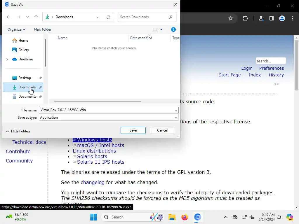This screenshot has width=299, height=224.
Task: Open Solaris 11 IPS hosts link
Action: pyautogui.click(x=98, y=162)
